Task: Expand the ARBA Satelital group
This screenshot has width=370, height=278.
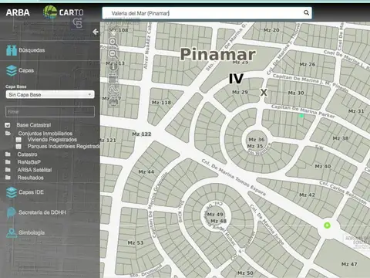Action: pyautogui.click(x=35, y=170)
